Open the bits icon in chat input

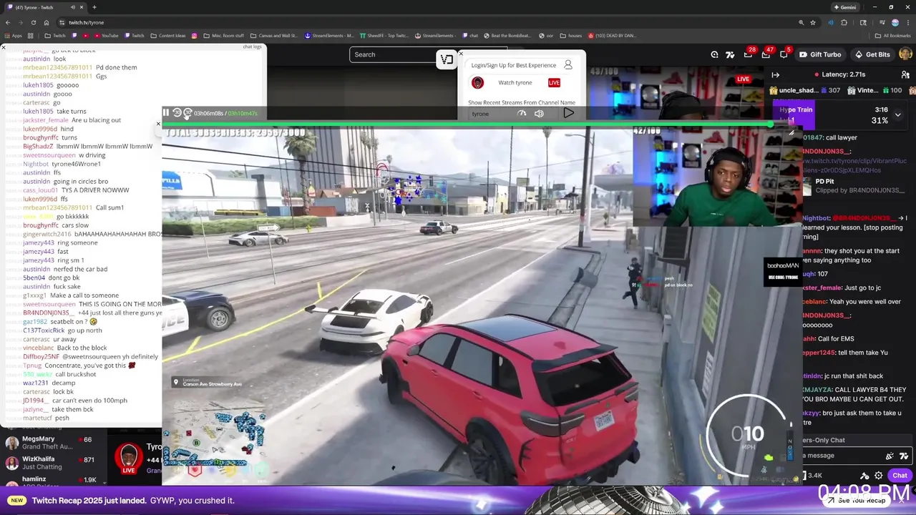click(x=890, y=456)
